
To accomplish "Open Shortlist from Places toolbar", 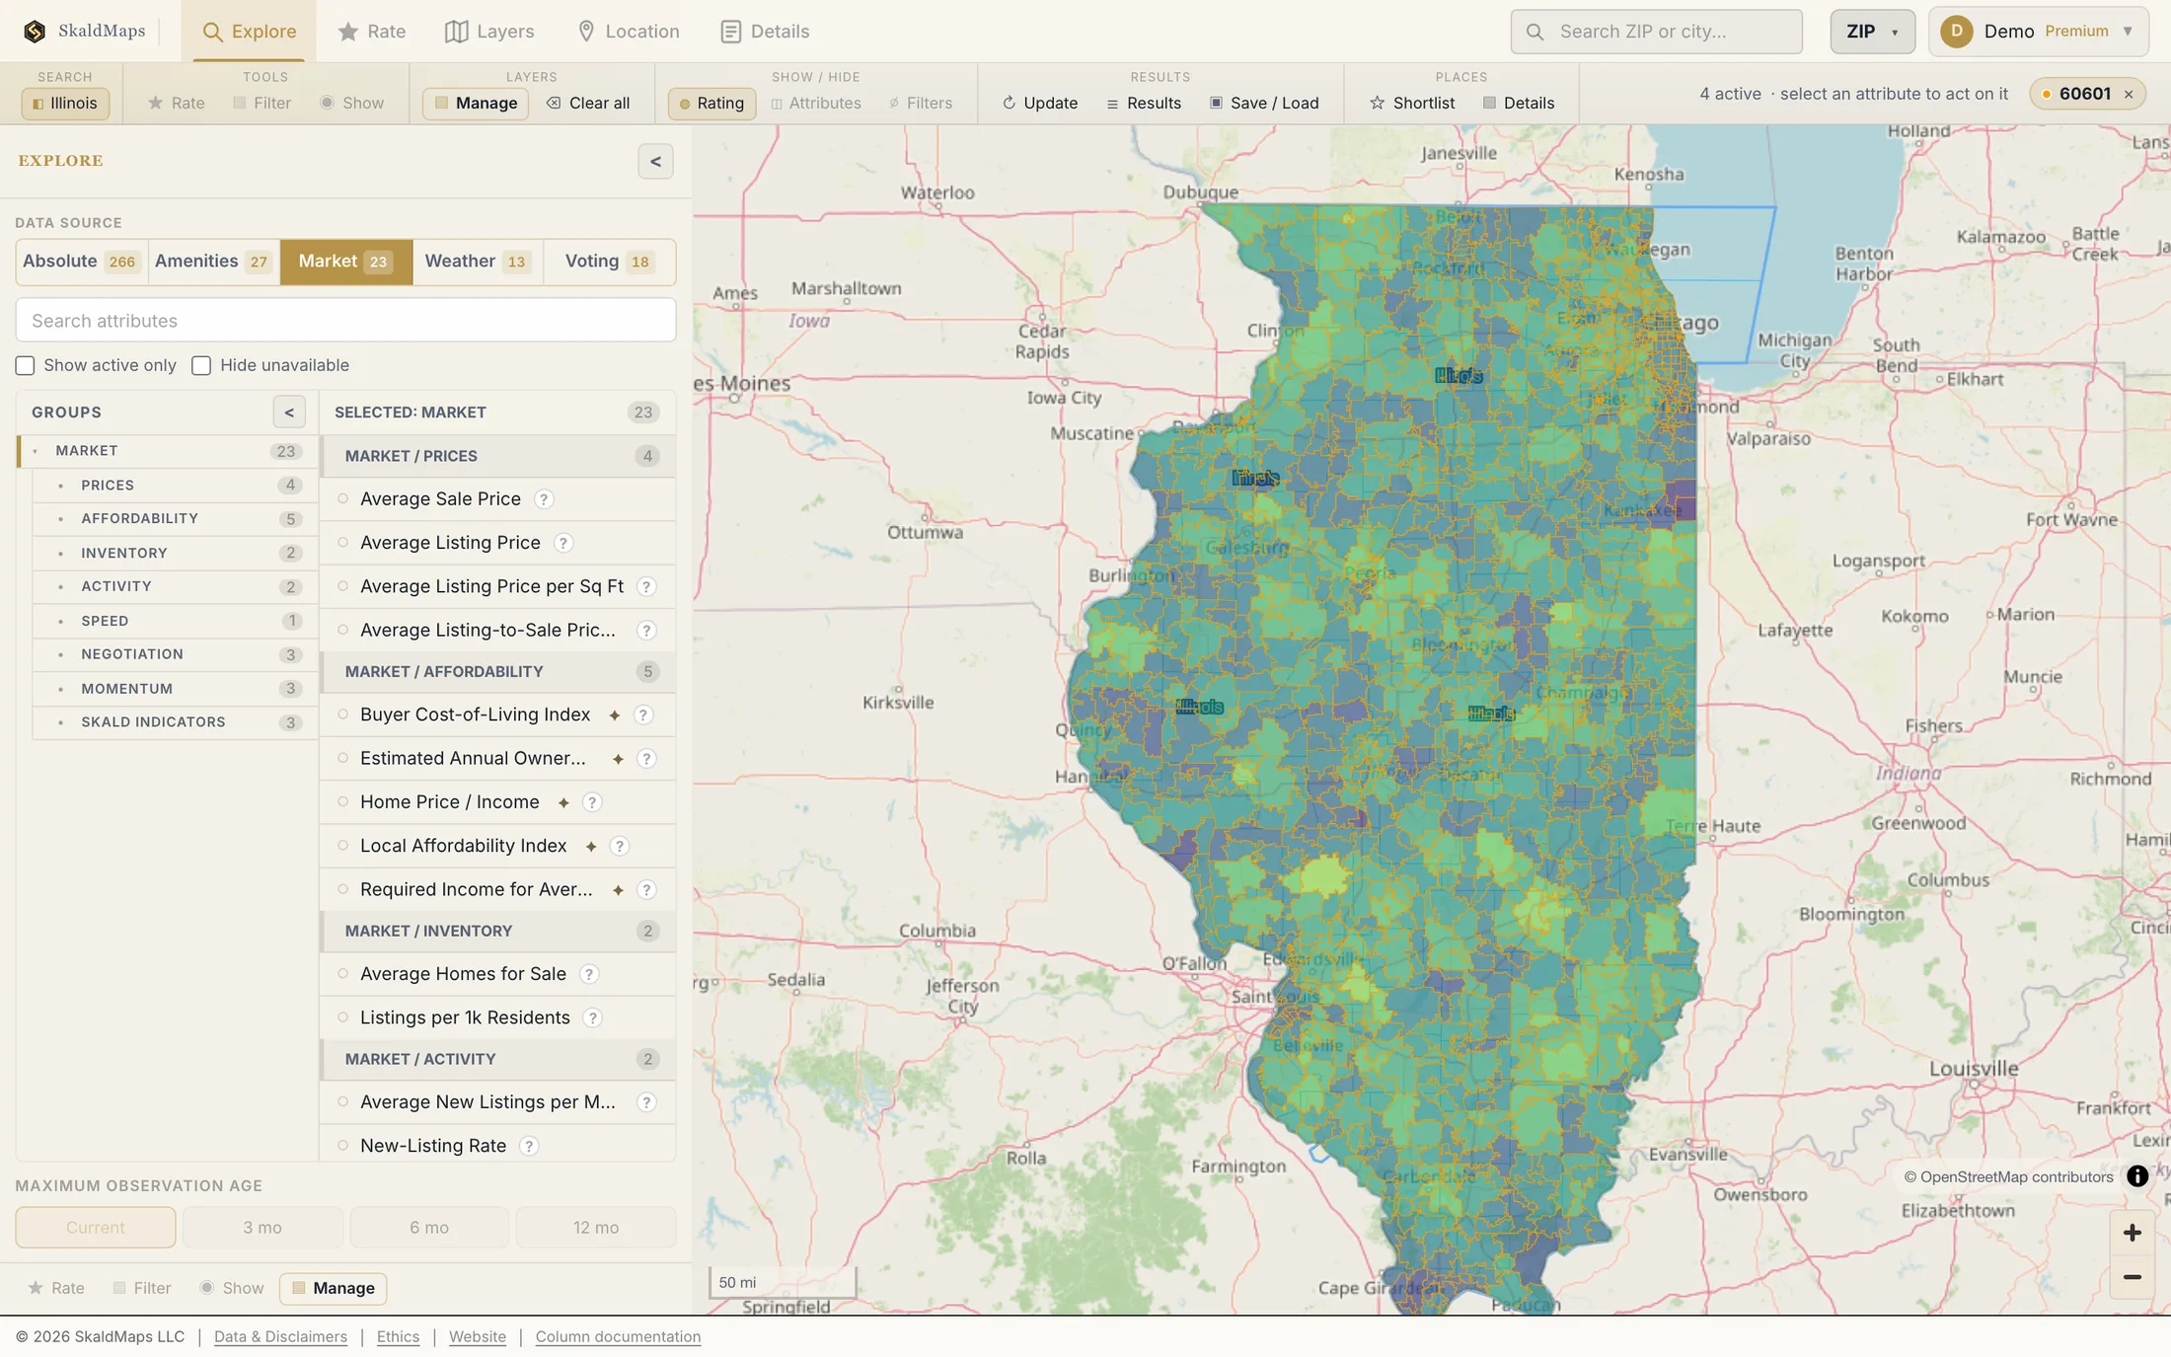I will tap(1411, 103).
